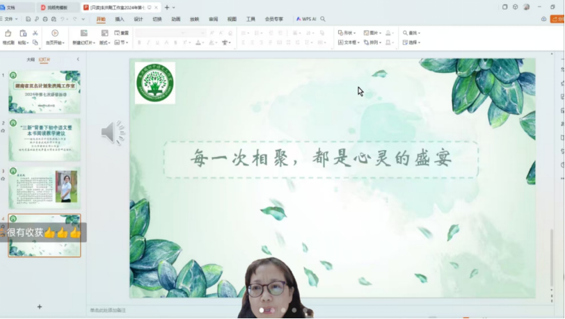
Task: Expand the Shapes dropdown
Action: tap(347, 33)
